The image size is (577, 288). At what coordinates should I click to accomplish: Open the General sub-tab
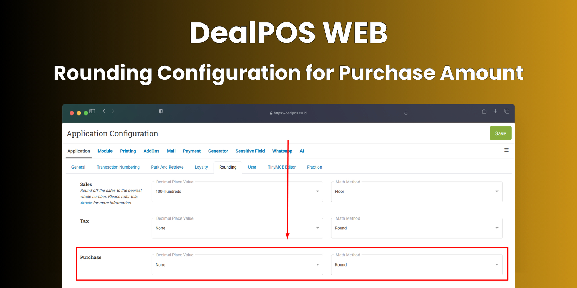[x=78, y=167]
